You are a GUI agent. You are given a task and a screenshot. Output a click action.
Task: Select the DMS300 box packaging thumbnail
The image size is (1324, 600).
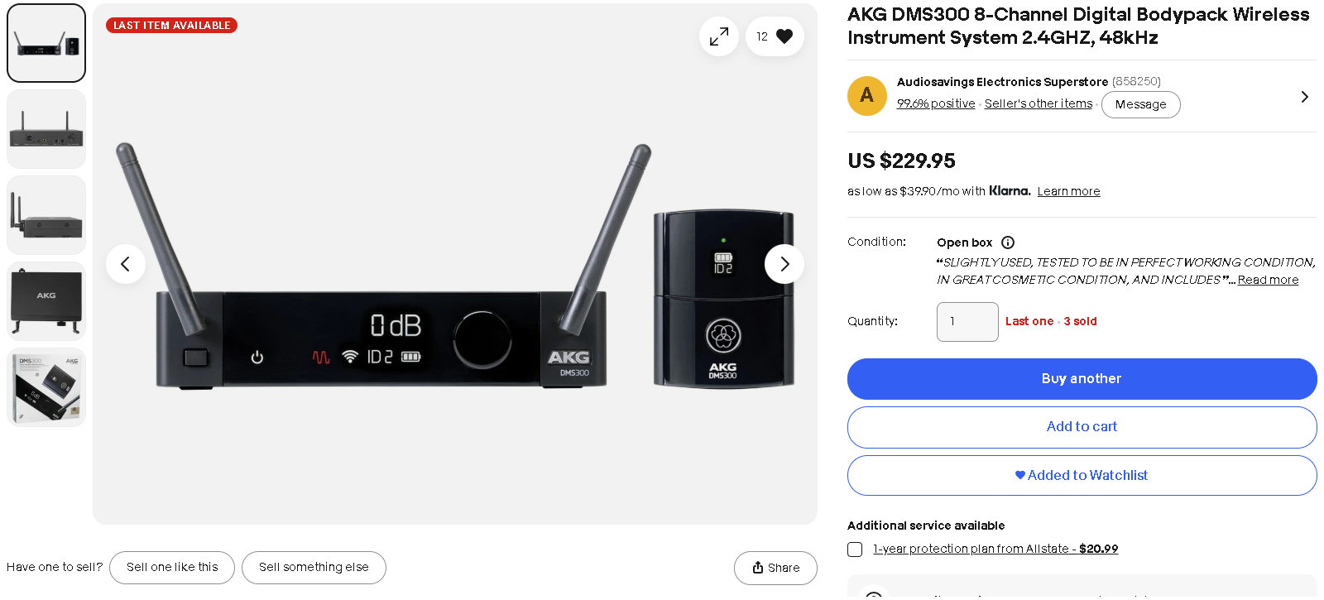[46, 387]
